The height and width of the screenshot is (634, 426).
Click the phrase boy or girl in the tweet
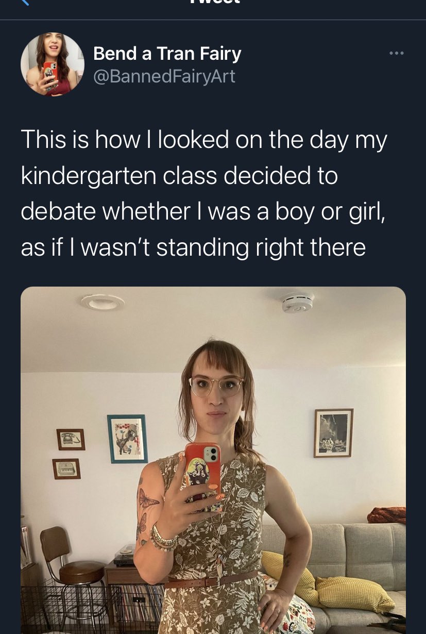[x=321, y=212]
